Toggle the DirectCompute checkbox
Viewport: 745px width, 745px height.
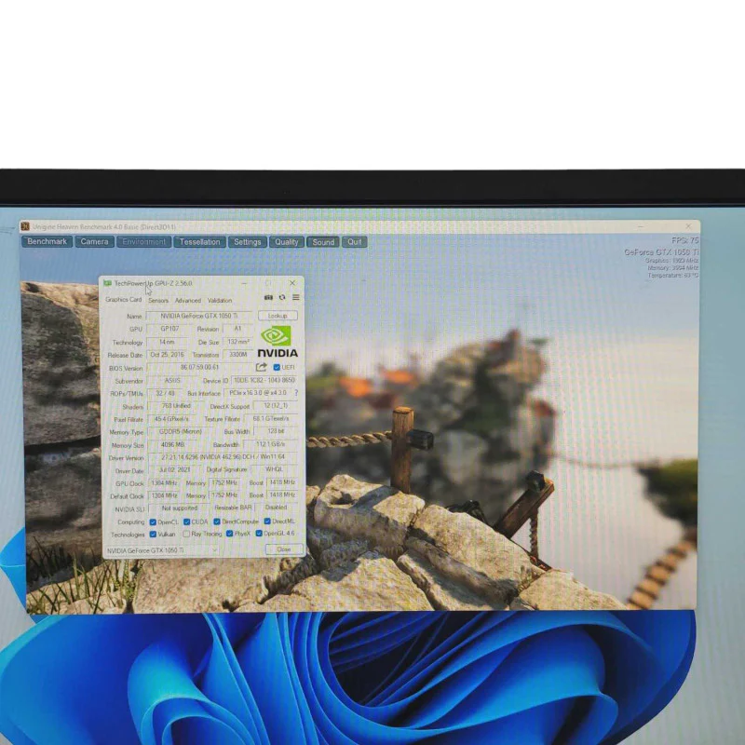point(217,521)
